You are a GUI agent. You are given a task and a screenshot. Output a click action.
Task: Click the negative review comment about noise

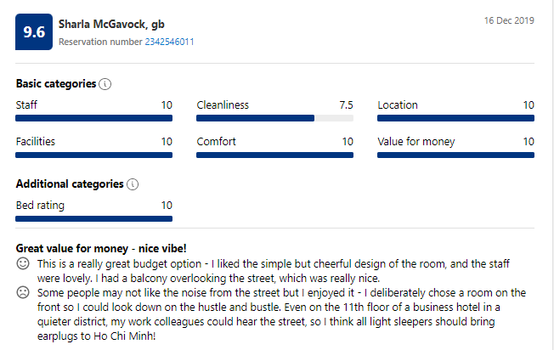point(281,314)
